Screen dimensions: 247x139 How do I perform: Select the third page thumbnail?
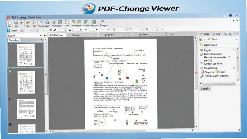(x=27, y=109)
